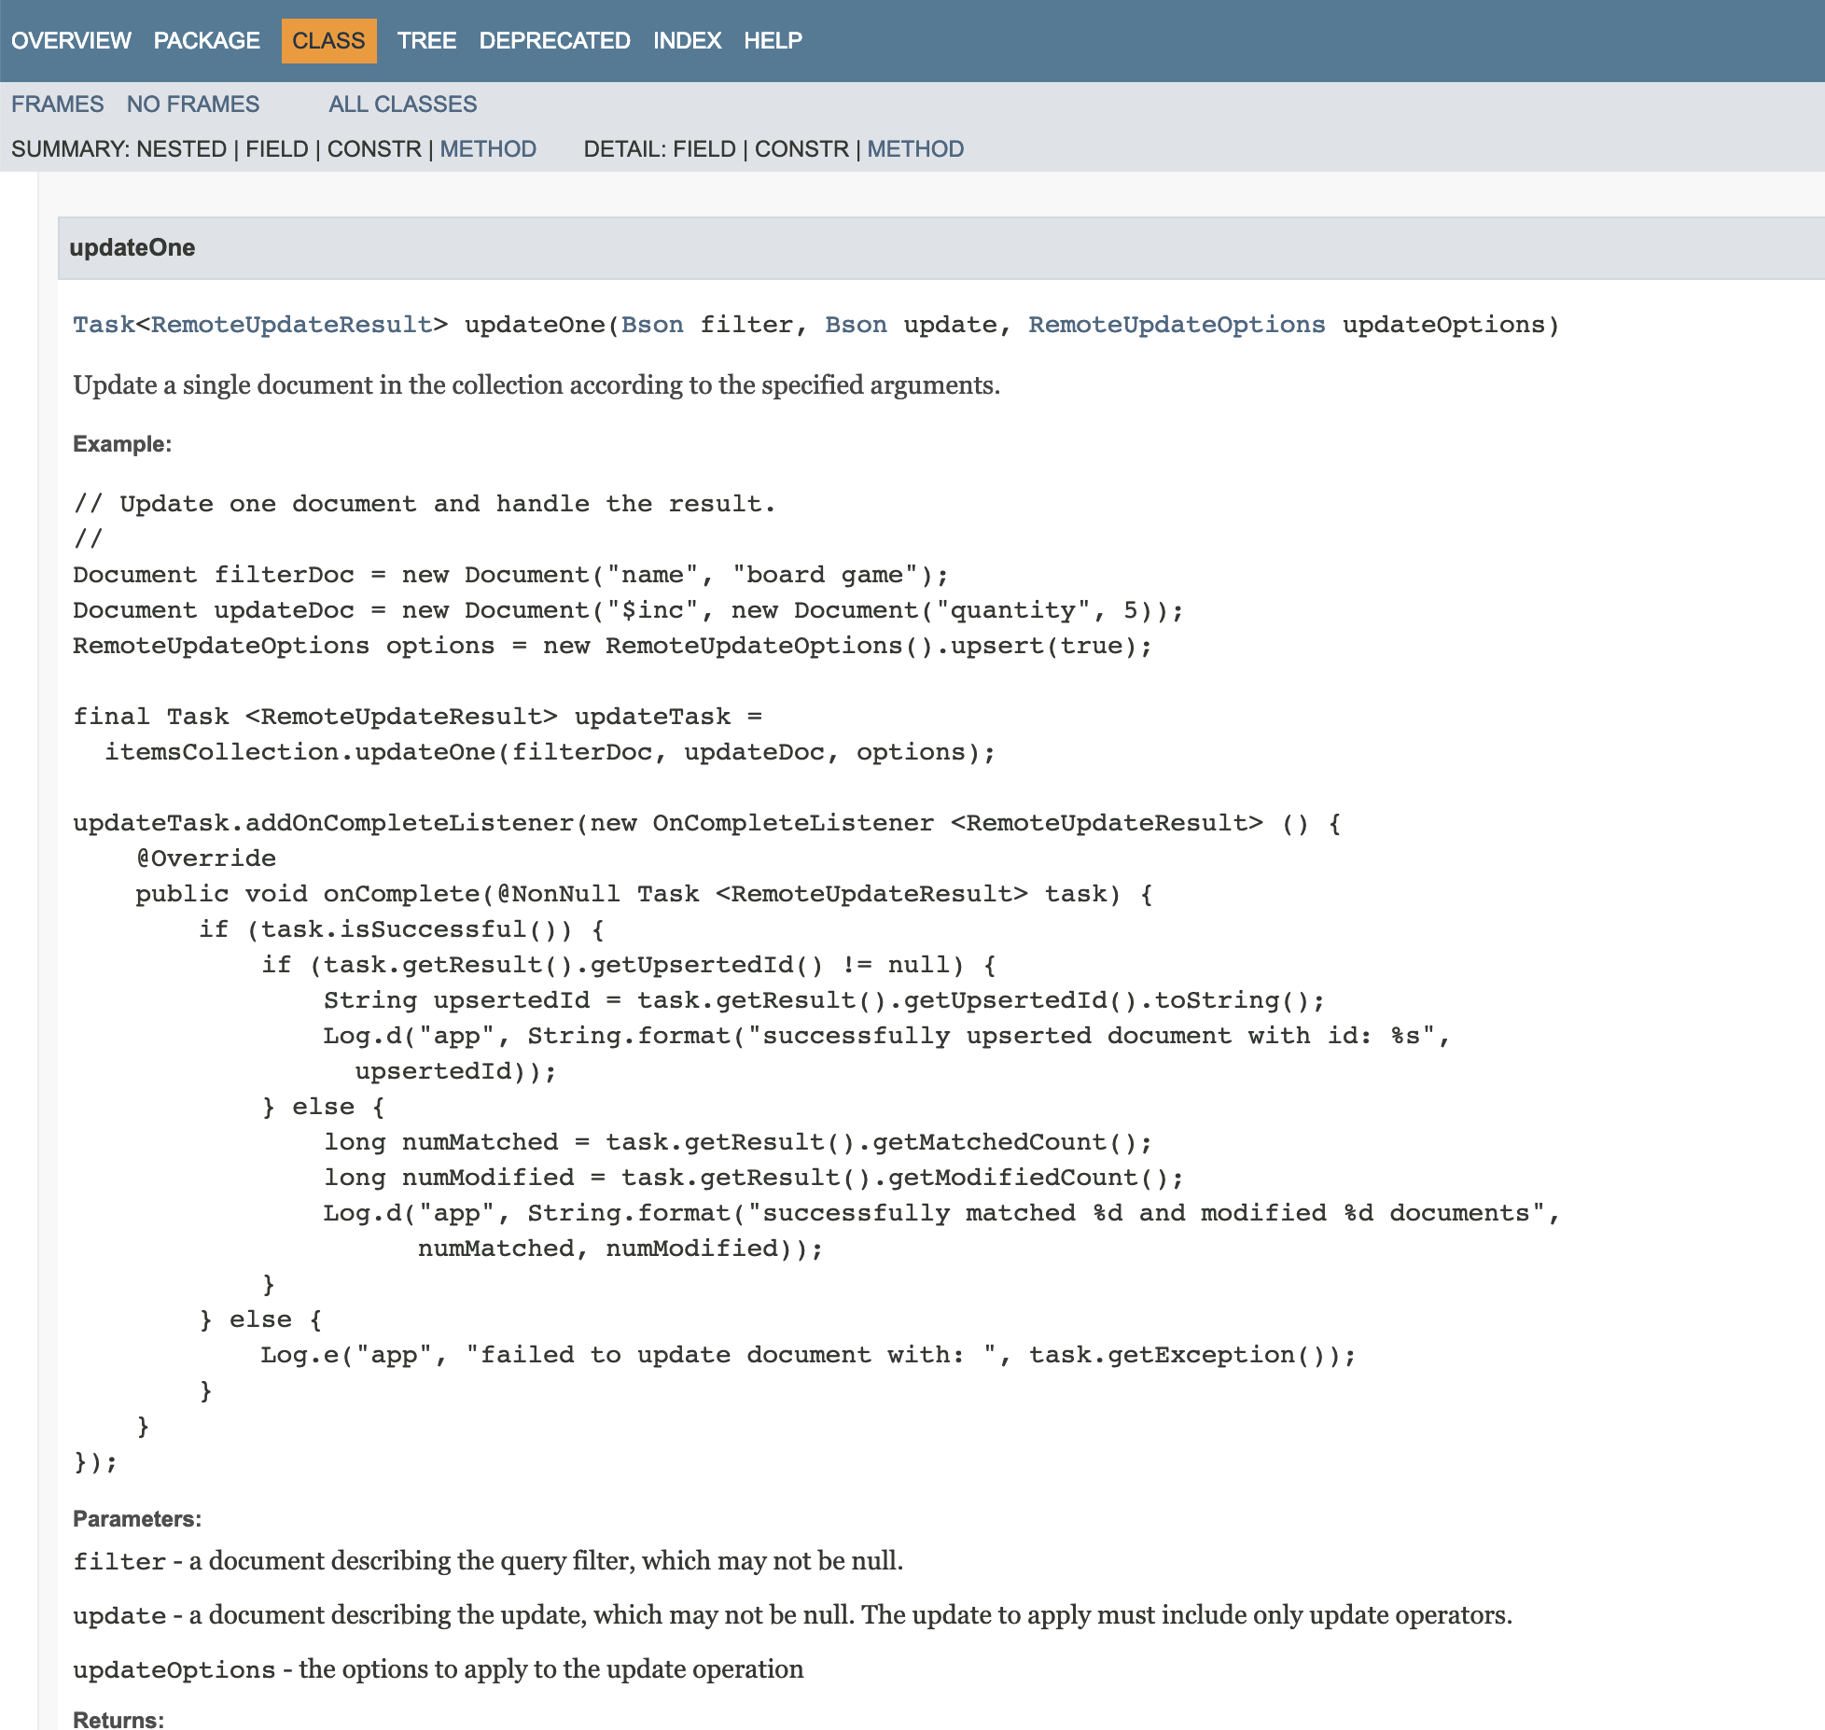Open the Index page
The height and width of the screenshot is (1730, 1825).
point(687,40)
